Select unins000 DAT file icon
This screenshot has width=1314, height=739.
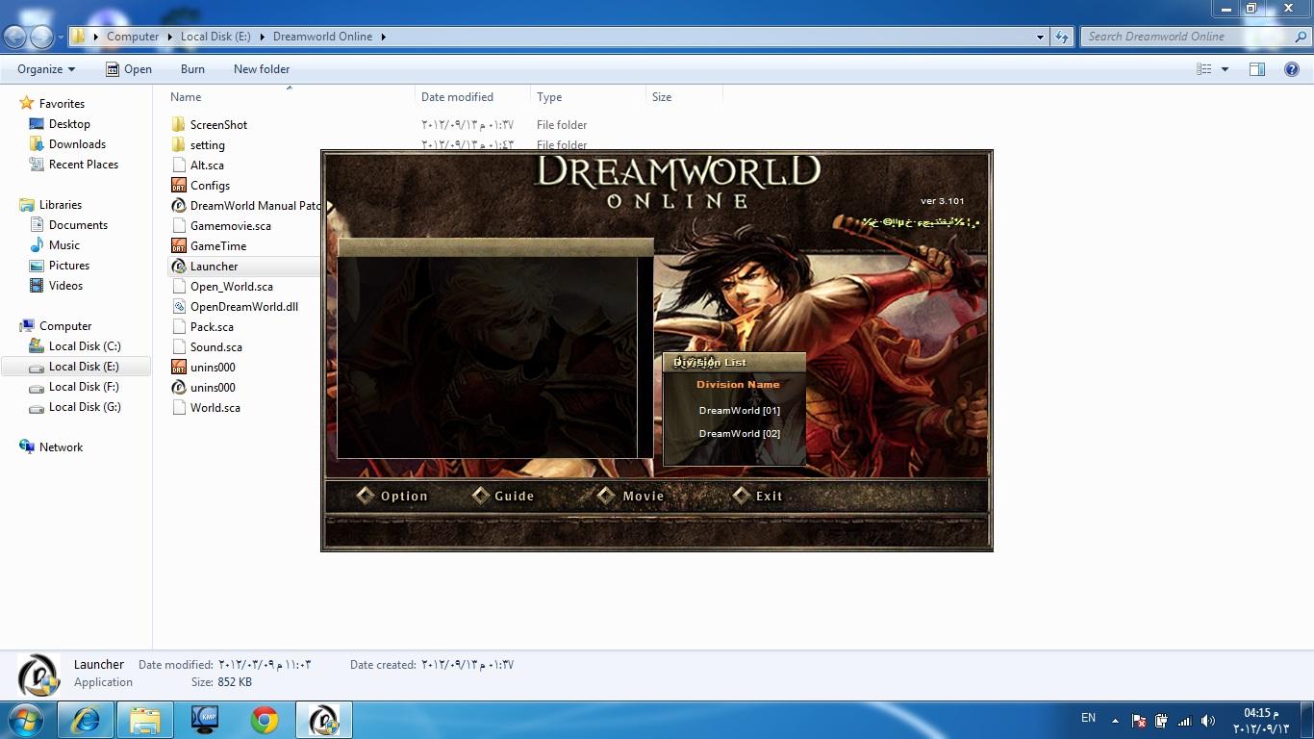179,368
